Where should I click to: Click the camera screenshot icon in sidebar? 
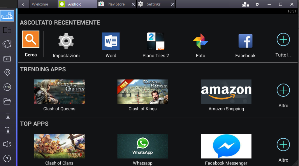pyautogui.click(x=7, y=59)
